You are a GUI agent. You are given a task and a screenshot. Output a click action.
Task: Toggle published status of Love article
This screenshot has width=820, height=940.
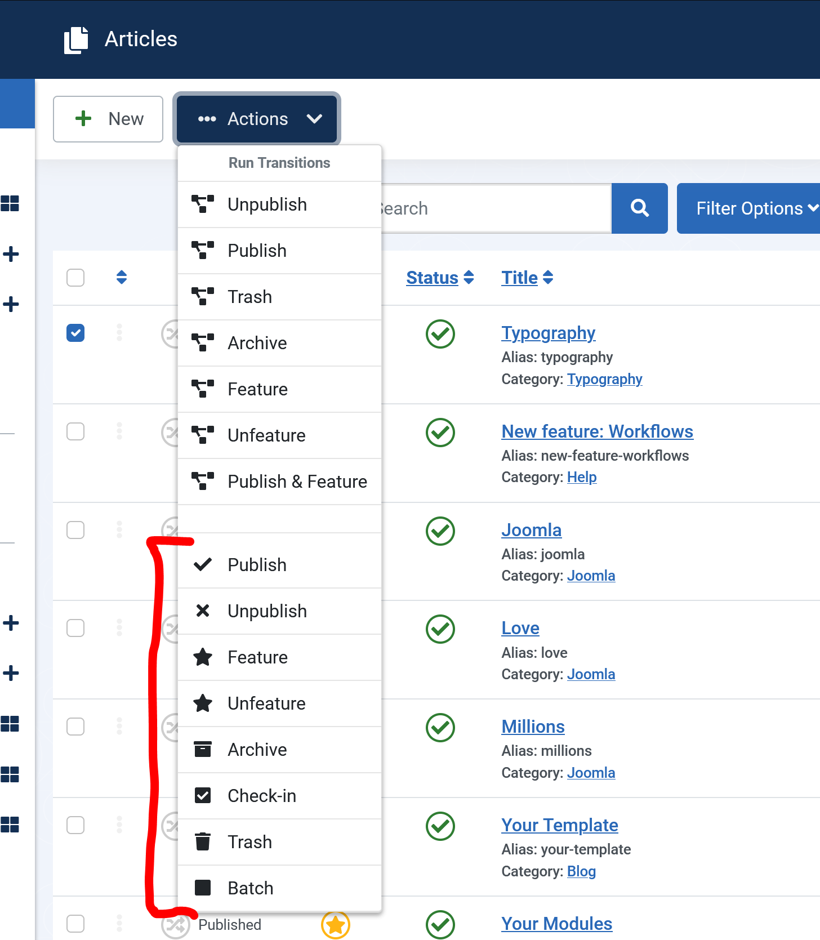[x=440, y=629]
